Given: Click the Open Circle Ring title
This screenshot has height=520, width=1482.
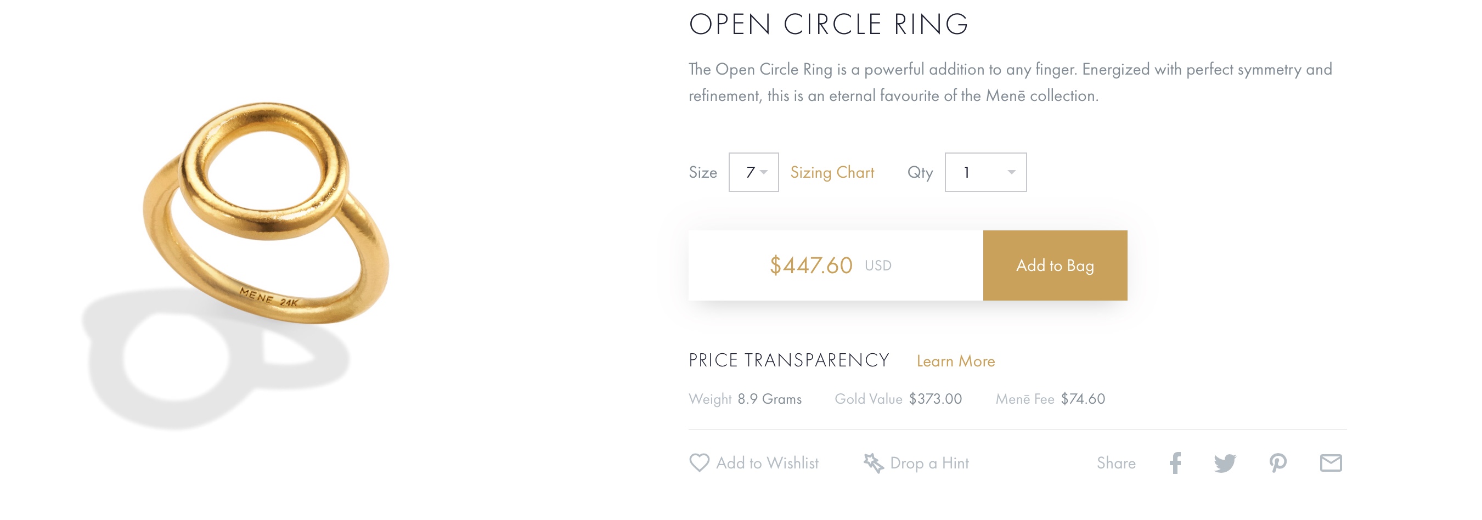Looking at the screenshot, I should 829,25.
